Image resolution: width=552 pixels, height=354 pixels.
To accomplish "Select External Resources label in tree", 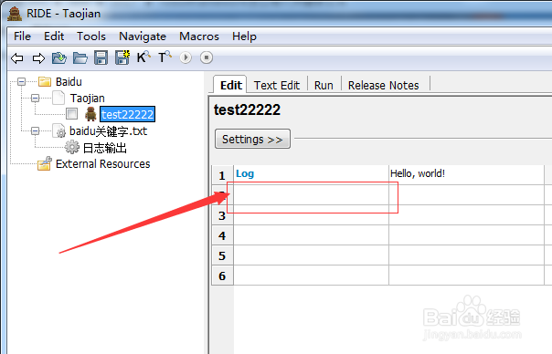I will tap(102, 164).
